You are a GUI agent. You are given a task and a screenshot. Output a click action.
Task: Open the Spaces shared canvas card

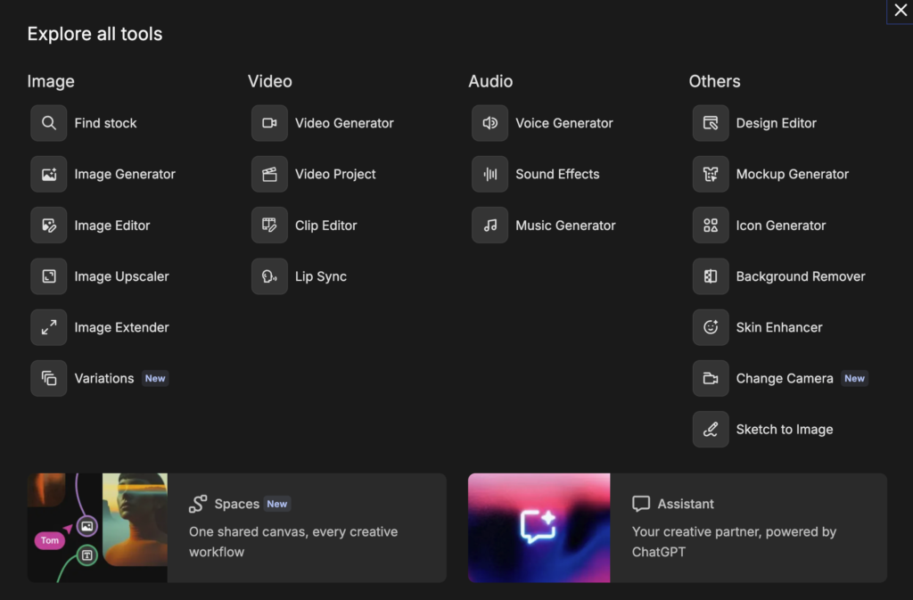click(x=292, y=528)
